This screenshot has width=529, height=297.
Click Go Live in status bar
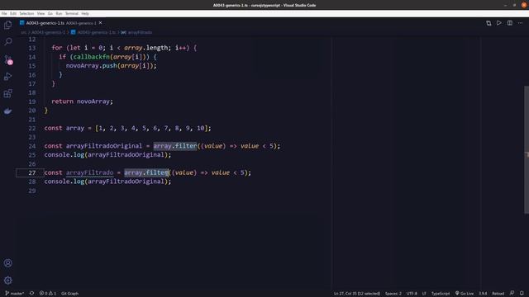click(465, 294)
